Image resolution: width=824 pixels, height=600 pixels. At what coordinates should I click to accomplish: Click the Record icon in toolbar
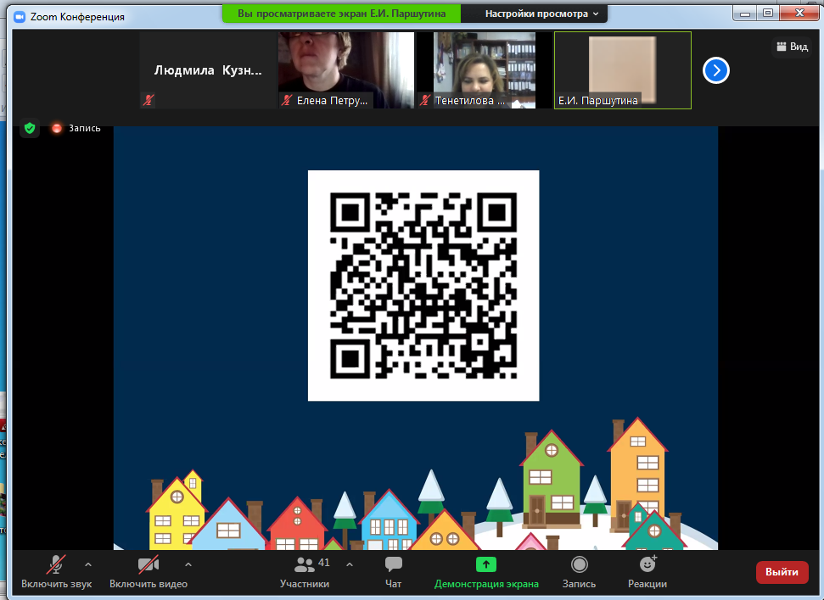click(579, 564)
